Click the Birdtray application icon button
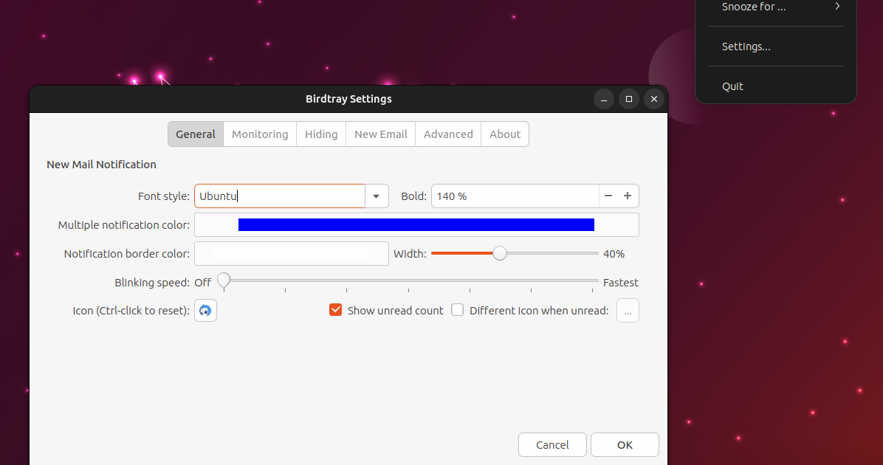Screen dimensions: 883x465 (x=205, y=310)
